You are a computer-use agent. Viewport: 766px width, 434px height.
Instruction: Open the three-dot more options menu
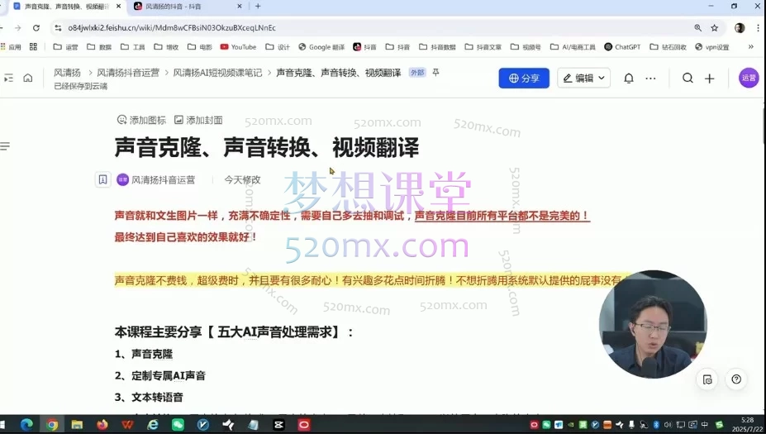[x=650, y=79]
